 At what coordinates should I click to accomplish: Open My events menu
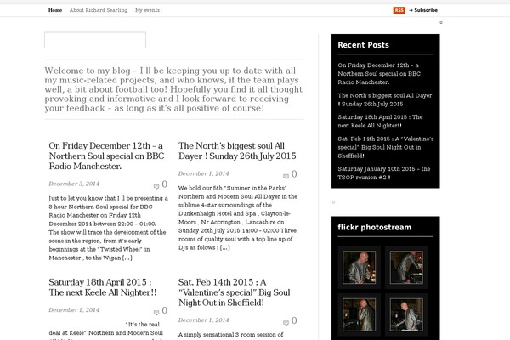click(148, 10)
